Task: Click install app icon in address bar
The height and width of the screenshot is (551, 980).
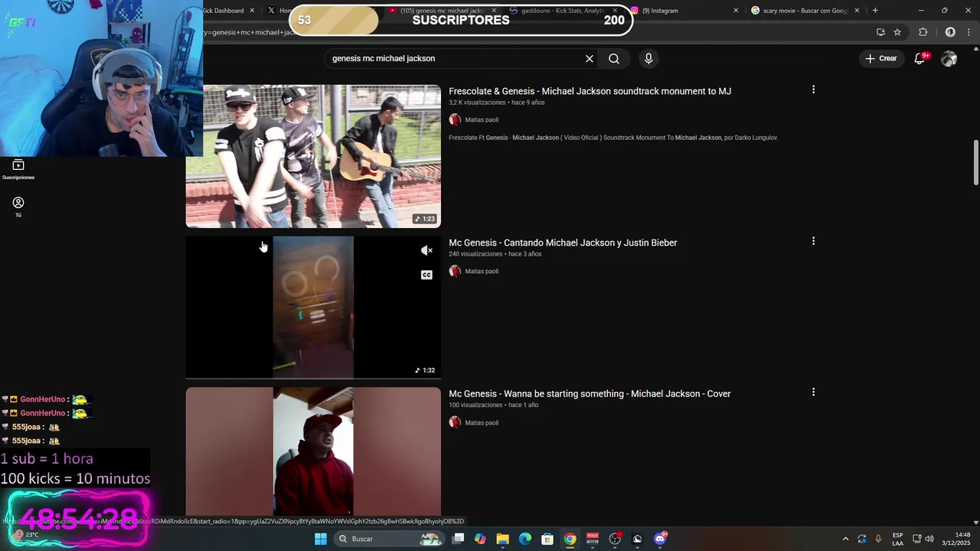Action: point(880,32)
